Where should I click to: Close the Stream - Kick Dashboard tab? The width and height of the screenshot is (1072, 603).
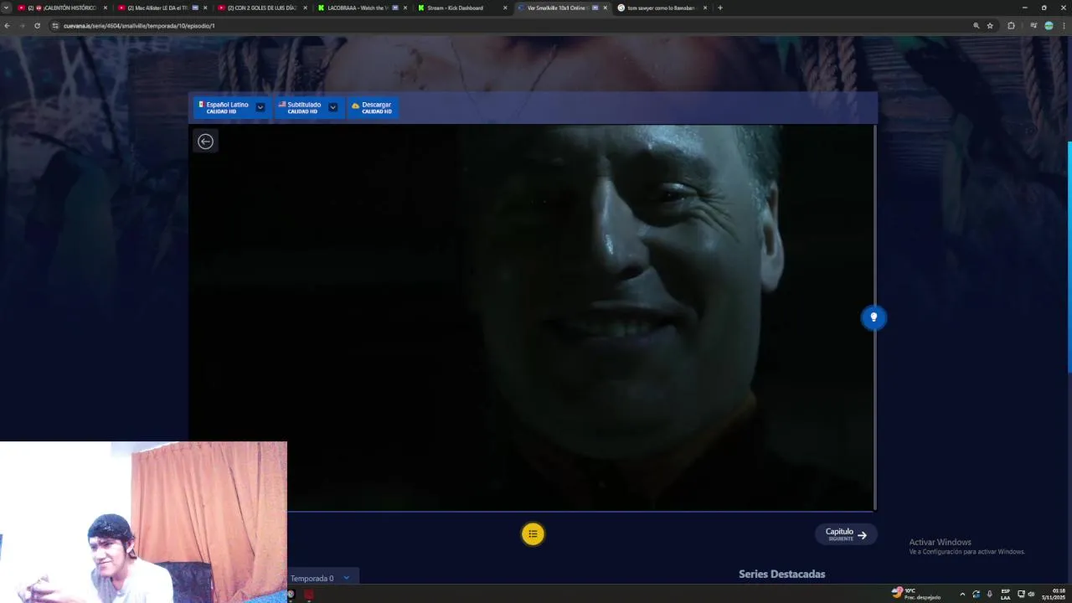coord(505,8)
